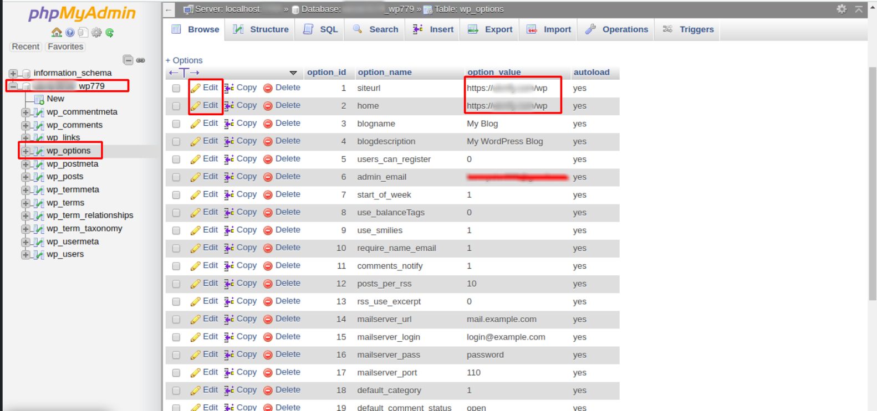The image size is (877, 411).
Task: Click the + Options link
Action: pyautogui.click(x=184, y=60)
